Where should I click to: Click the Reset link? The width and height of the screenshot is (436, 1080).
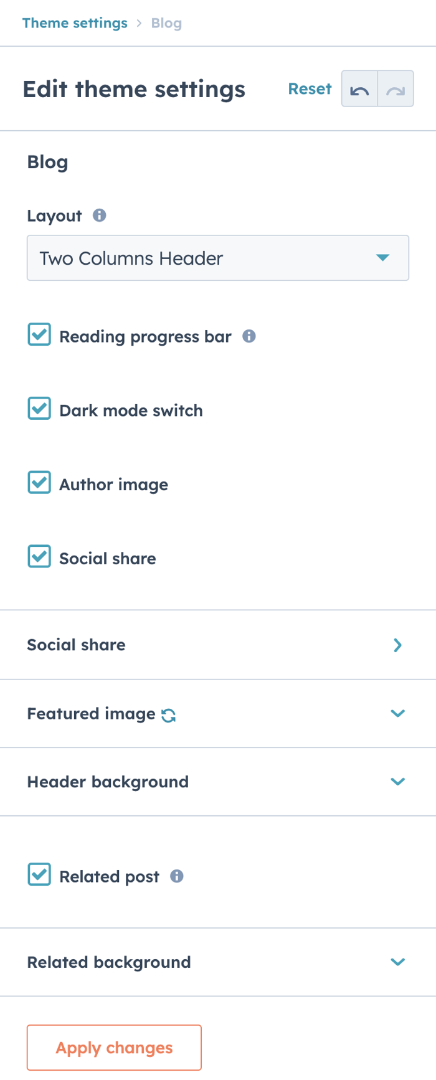pyautogui.click(x=310, y=89)
